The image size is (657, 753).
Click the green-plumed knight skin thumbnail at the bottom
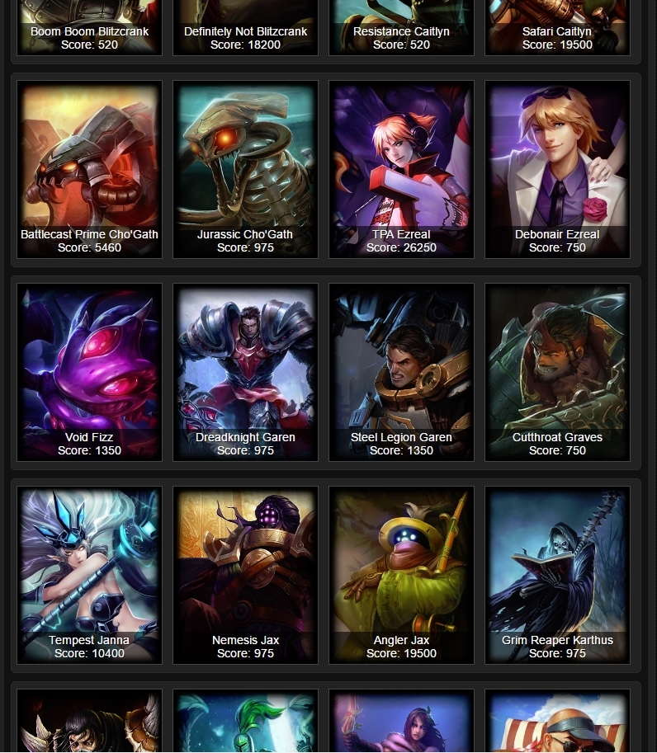pos(245,721)
